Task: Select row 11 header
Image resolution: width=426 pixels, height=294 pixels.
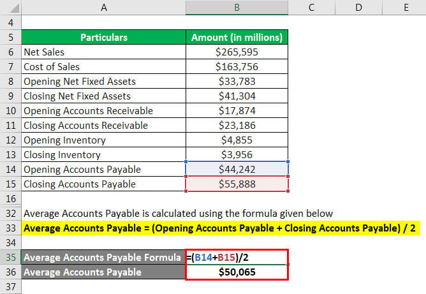Action: click(x=11, y=125)
